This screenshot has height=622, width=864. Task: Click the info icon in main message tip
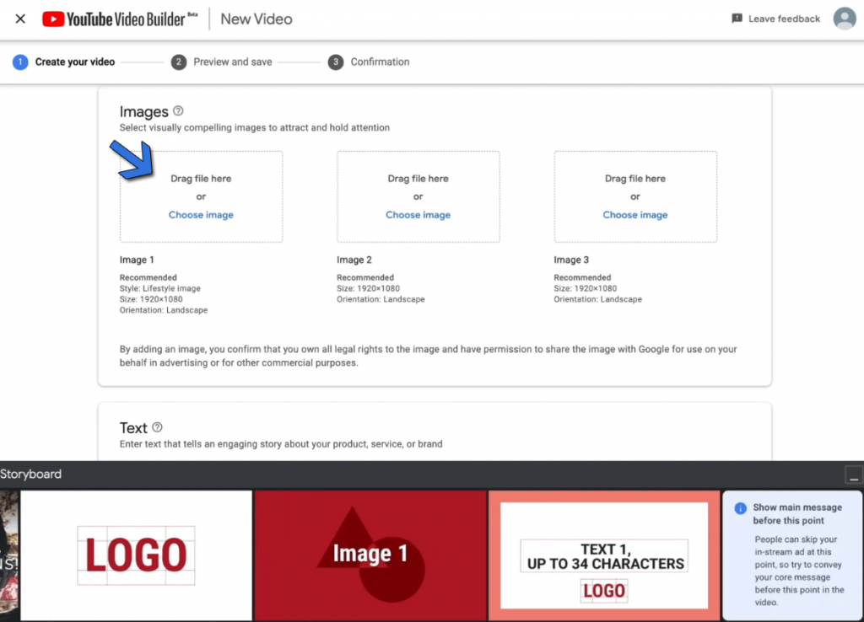741,508
